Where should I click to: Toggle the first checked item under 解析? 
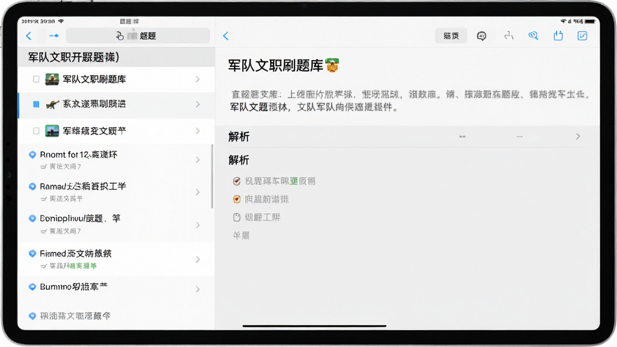(236, 181)
